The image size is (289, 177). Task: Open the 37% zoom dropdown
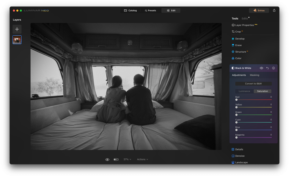coord(127,159)
